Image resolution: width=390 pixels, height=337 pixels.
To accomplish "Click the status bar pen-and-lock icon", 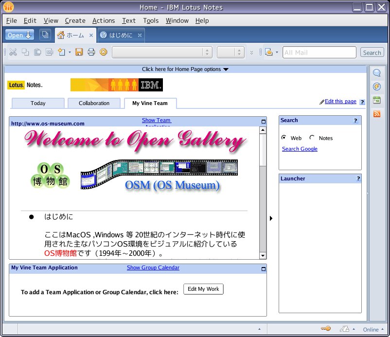I will 344,329.
